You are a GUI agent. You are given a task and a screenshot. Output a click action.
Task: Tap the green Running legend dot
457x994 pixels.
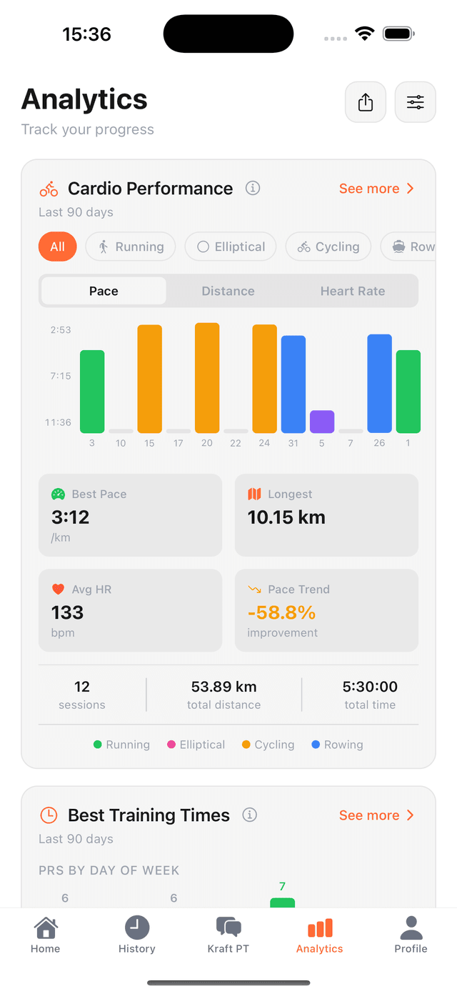coord(97,744)
